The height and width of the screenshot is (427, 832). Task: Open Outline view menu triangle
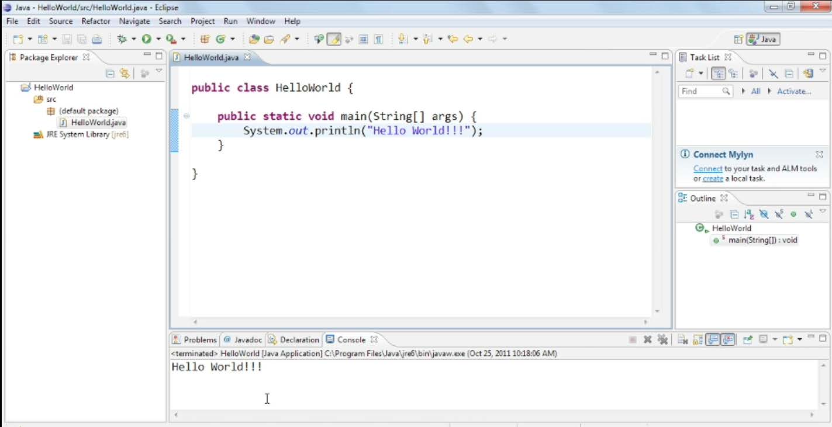pos(823,211)
